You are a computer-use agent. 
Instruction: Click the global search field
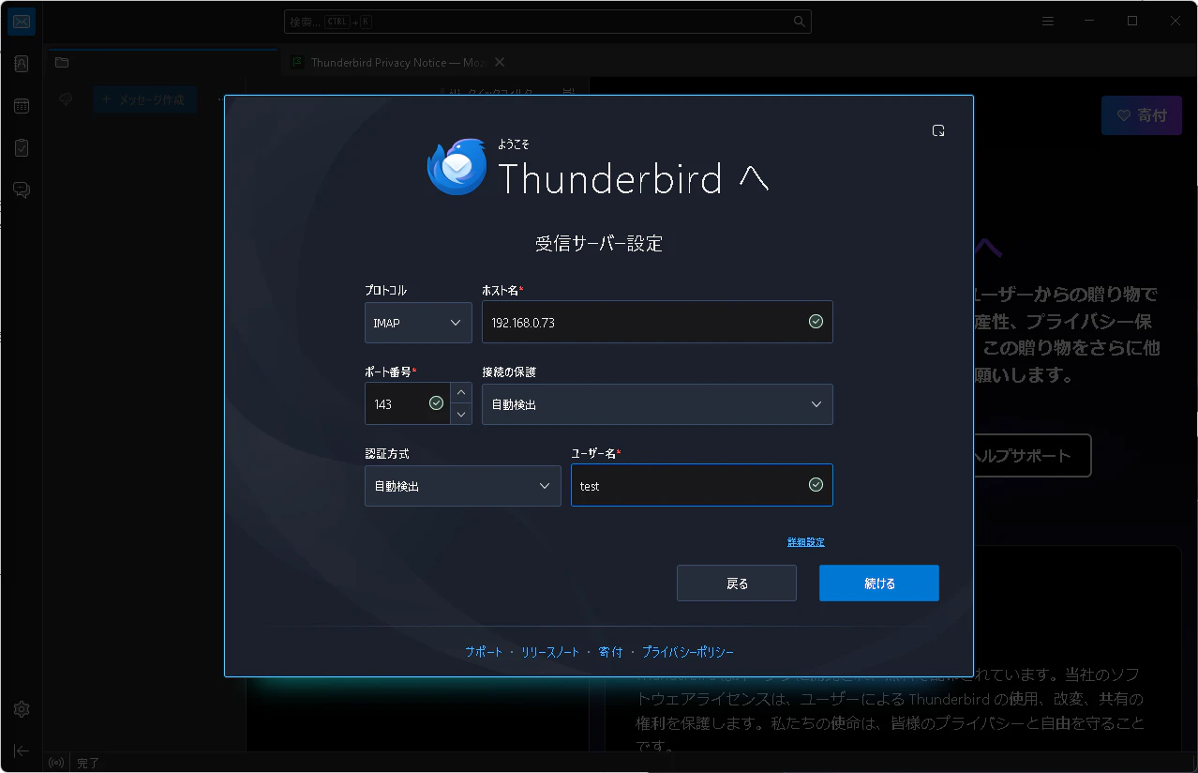(547, 21)
